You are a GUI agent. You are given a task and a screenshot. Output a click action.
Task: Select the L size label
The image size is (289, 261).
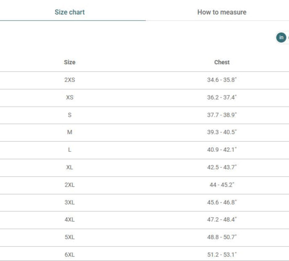pos(70,150)
